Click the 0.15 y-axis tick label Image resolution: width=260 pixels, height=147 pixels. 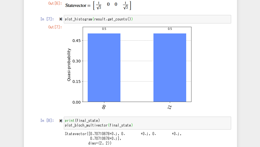click(x=76, y=82)
